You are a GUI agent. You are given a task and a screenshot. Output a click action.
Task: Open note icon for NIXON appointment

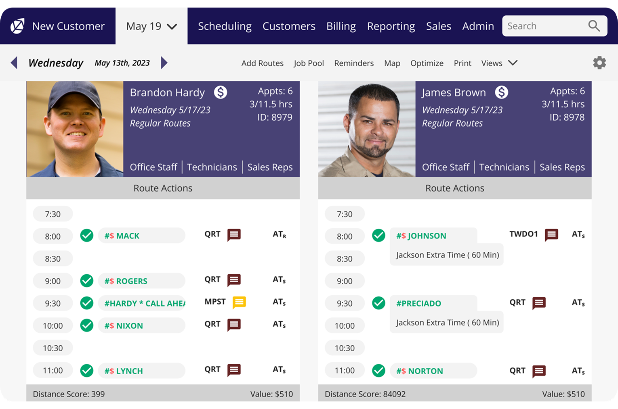pos(234,325)
